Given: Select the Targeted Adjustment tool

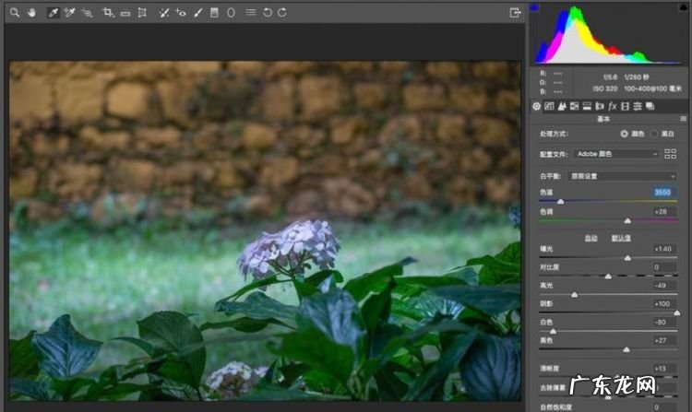Looking at the screenshot, I should 87,12.
